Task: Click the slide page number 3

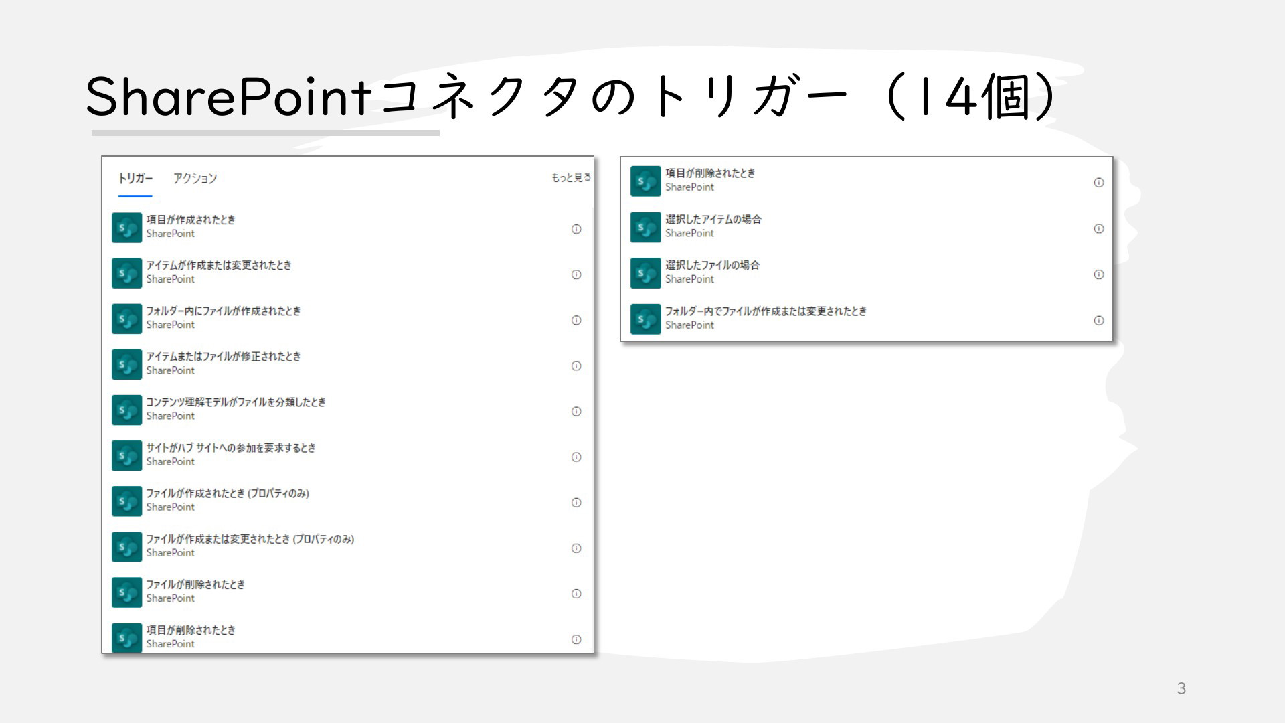Action: [1181, 688]
